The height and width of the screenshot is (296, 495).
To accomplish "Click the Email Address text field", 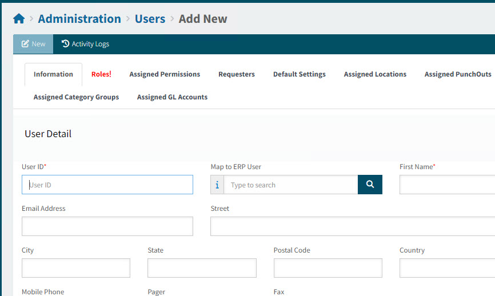I will coord(107,226).
